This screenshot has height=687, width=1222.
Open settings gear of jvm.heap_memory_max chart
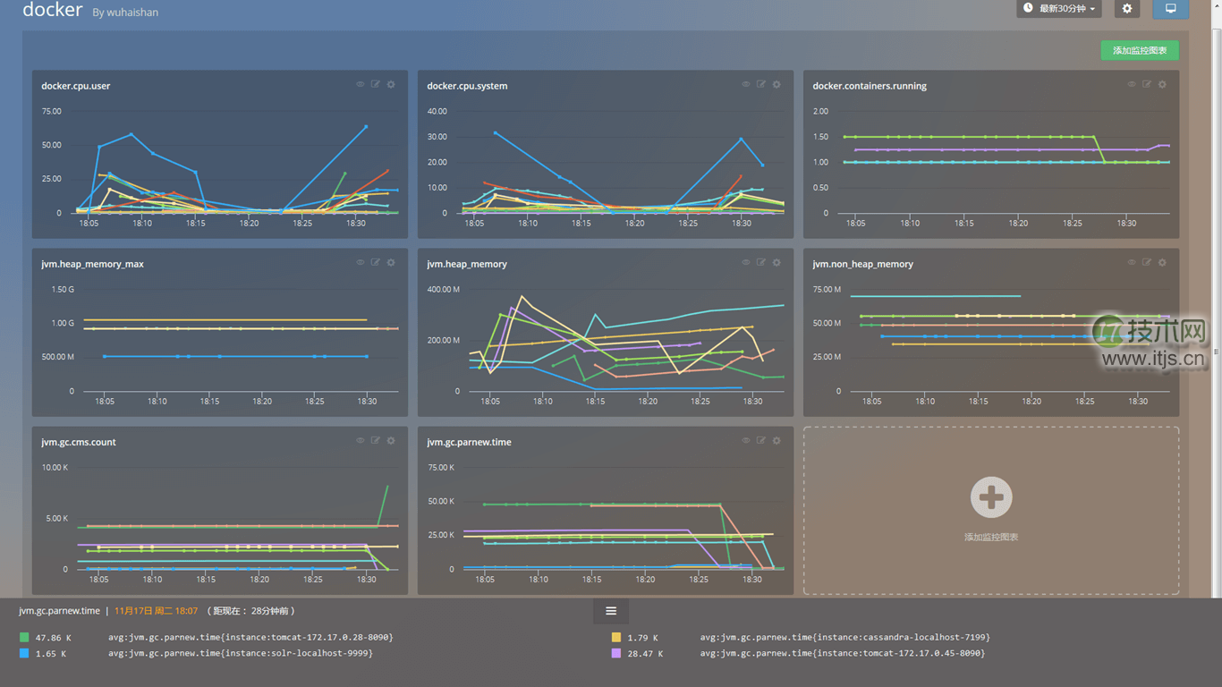pyautogui.click(x=391, y=263)
